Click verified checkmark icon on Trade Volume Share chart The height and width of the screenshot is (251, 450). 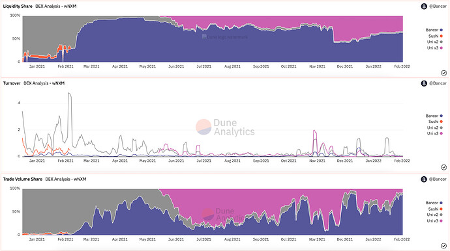pyautogui.click(x=443, y=246)
